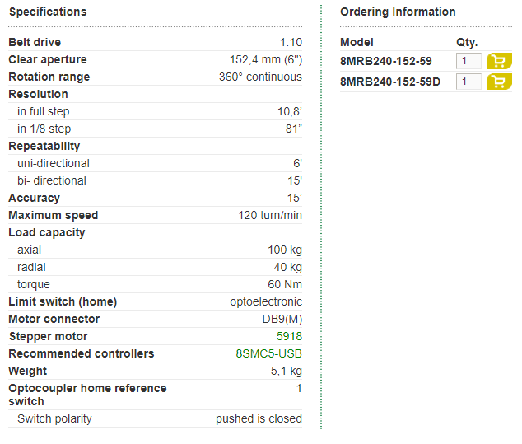Click the Maximum speed value 120 turn/min
522x444 pixels.
[x=270, y=215]
